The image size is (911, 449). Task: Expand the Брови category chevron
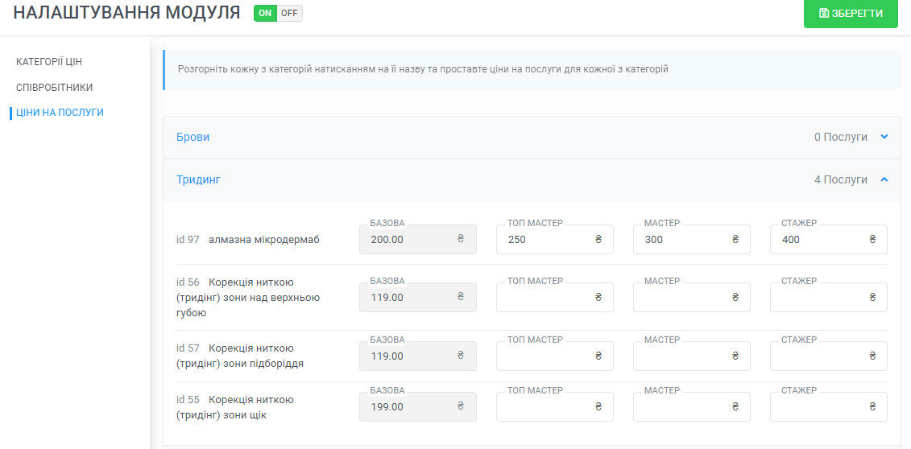(884, 137)
